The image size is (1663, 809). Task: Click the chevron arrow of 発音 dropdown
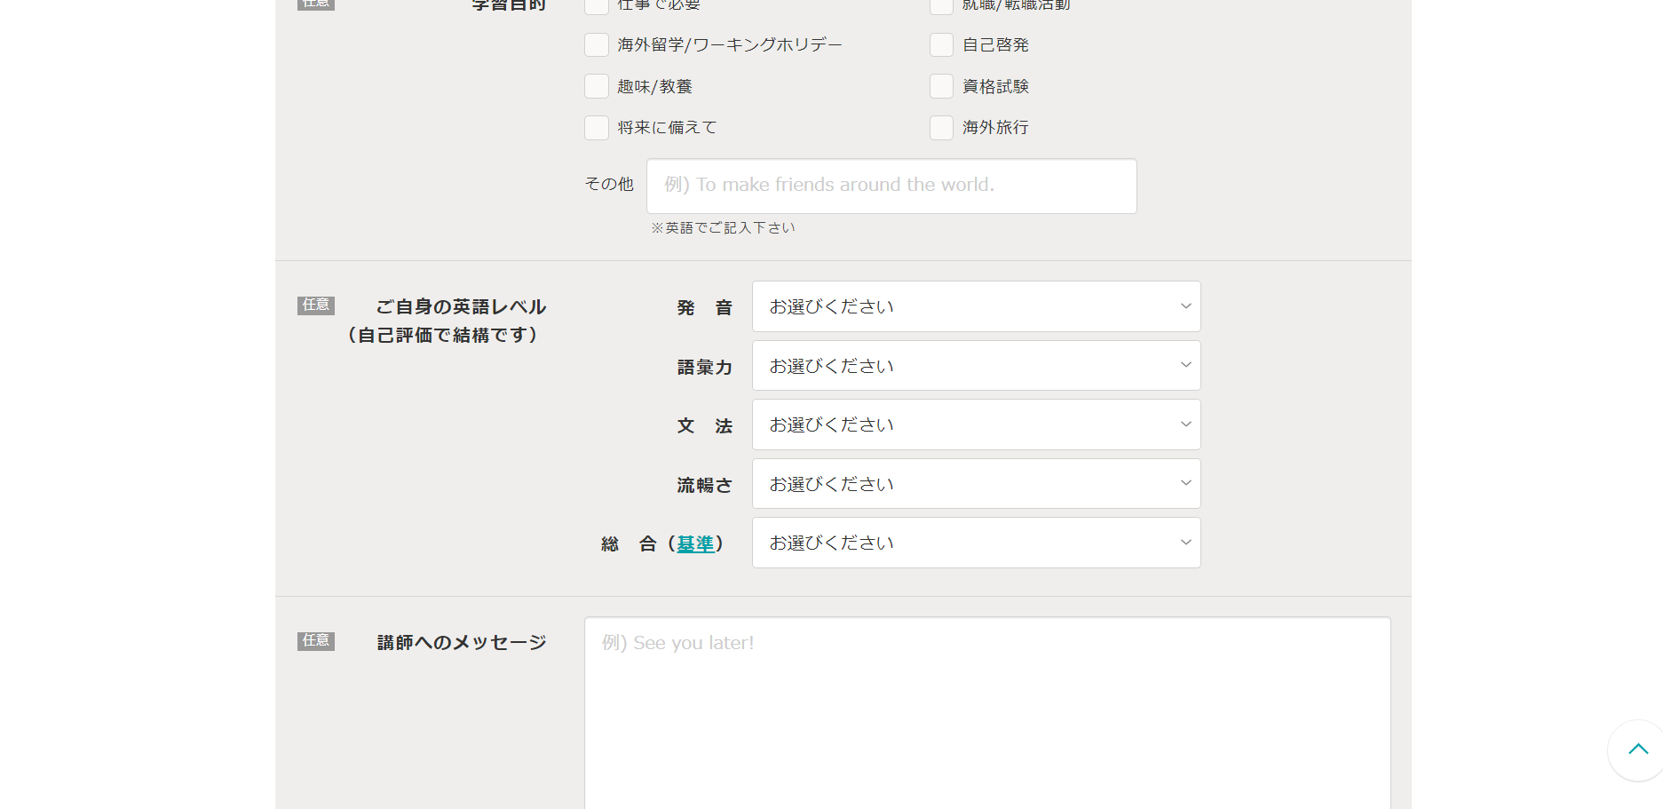pyautogui.click(x=1185, y=306)
